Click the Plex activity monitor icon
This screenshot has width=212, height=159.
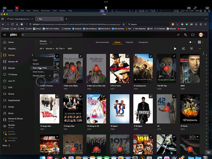pyautogui.click(x=178, y=35)
